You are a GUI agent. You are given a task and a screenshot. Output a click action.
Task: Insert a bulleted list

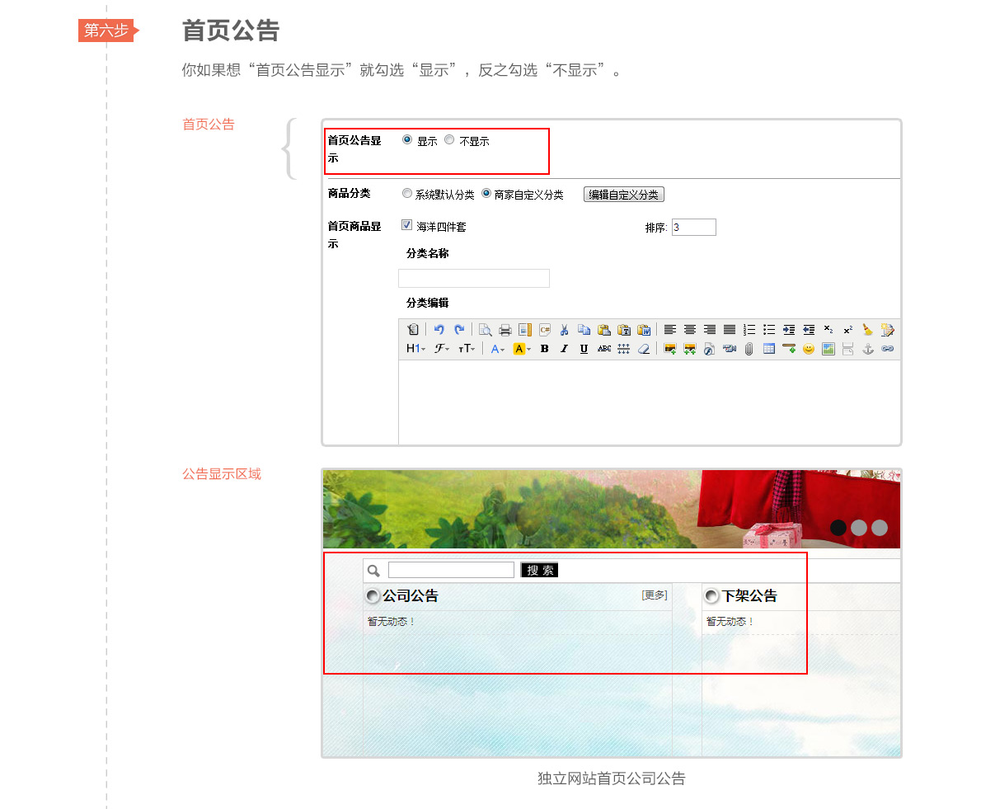(769, 330)
